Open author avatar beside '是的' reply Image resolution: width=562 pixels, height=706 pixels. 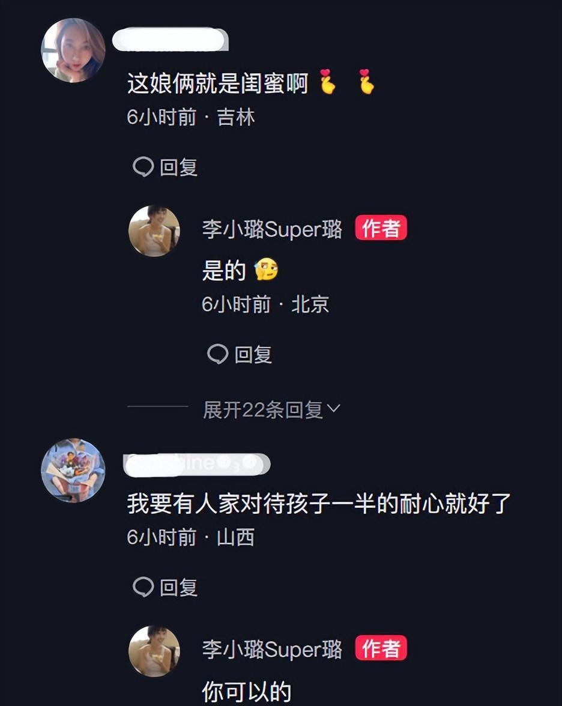tap(154, 231)
